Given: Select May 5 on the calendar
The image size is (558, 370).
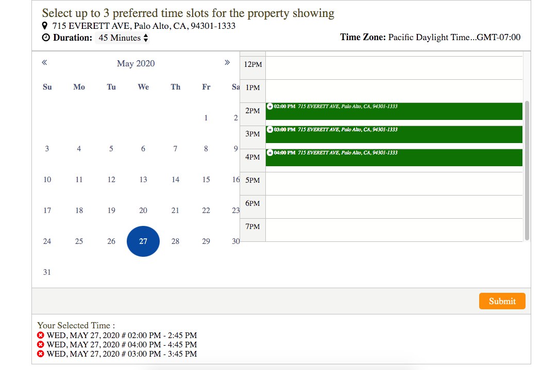Looking at the screenshot, I should (x=111, y=149).
